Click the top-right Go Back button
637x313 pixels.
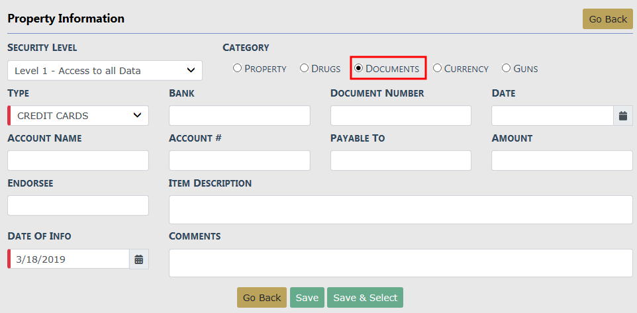(x=607, y=19)
